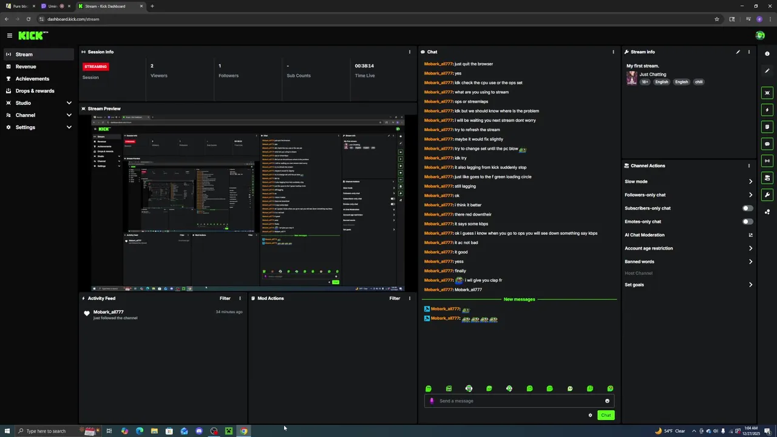The height and width of the screenshot is (437, 777).
Task: Open Discord from the taskbar
Action: (x=199, y=431)
